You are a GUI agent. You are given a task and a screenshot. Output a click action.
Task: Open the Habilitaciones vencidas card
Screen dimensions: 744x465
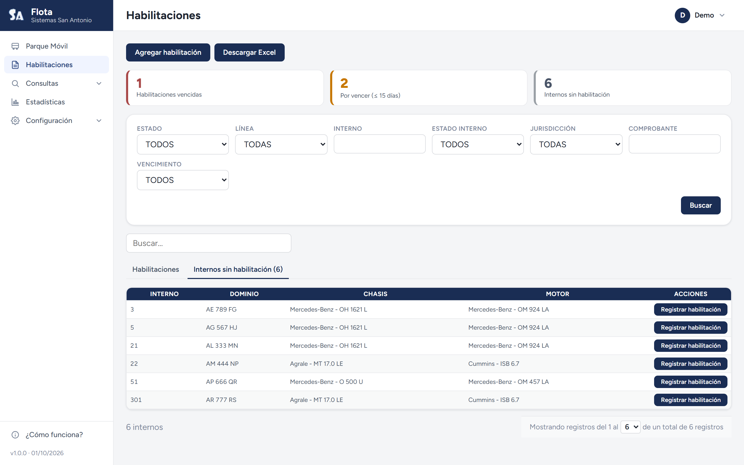click(225, 88)
